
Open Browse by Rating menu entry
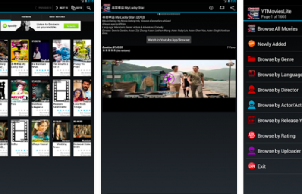[x=276, y=136]
